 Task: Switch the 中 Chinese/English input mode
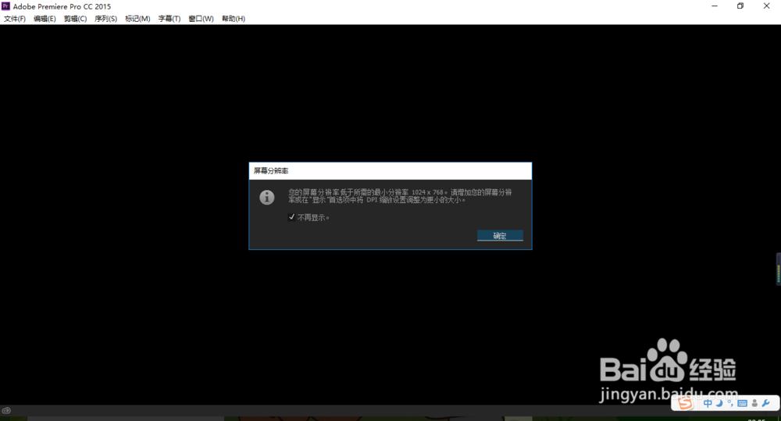point(708,404)
